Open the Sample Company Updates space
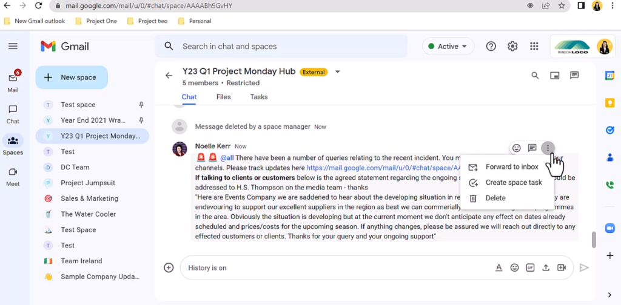The height and width of the screenshot is (305, 621). 92,277
